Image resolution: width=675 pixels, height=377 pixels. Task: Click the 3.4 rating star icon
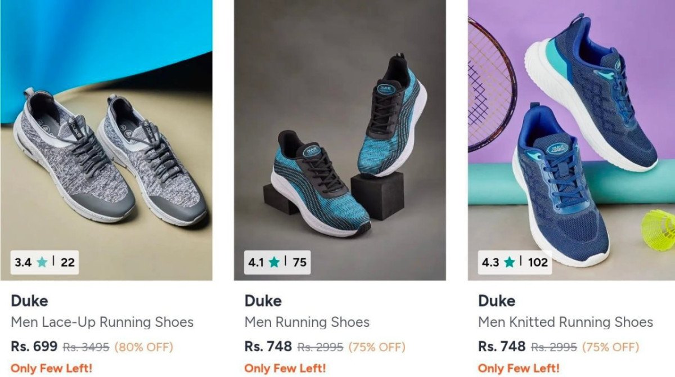42,262
